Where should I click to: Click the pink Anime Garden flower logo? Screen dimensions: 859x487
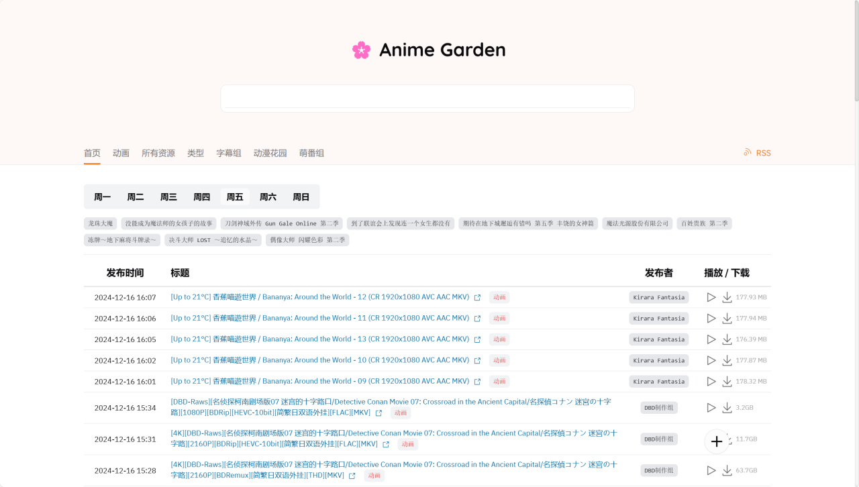point(361,50)
